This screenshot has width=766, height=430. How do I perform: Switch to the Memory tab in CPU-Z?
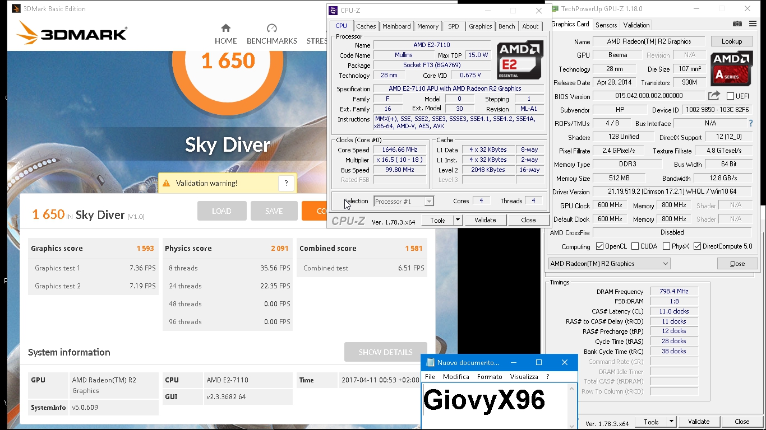coord(428,26)
